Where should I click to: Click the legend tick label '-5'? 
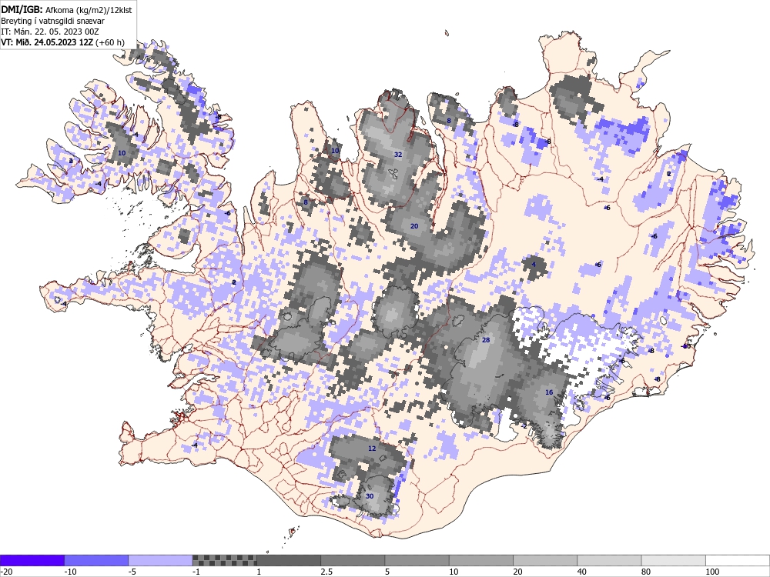[x=133, y=572]
